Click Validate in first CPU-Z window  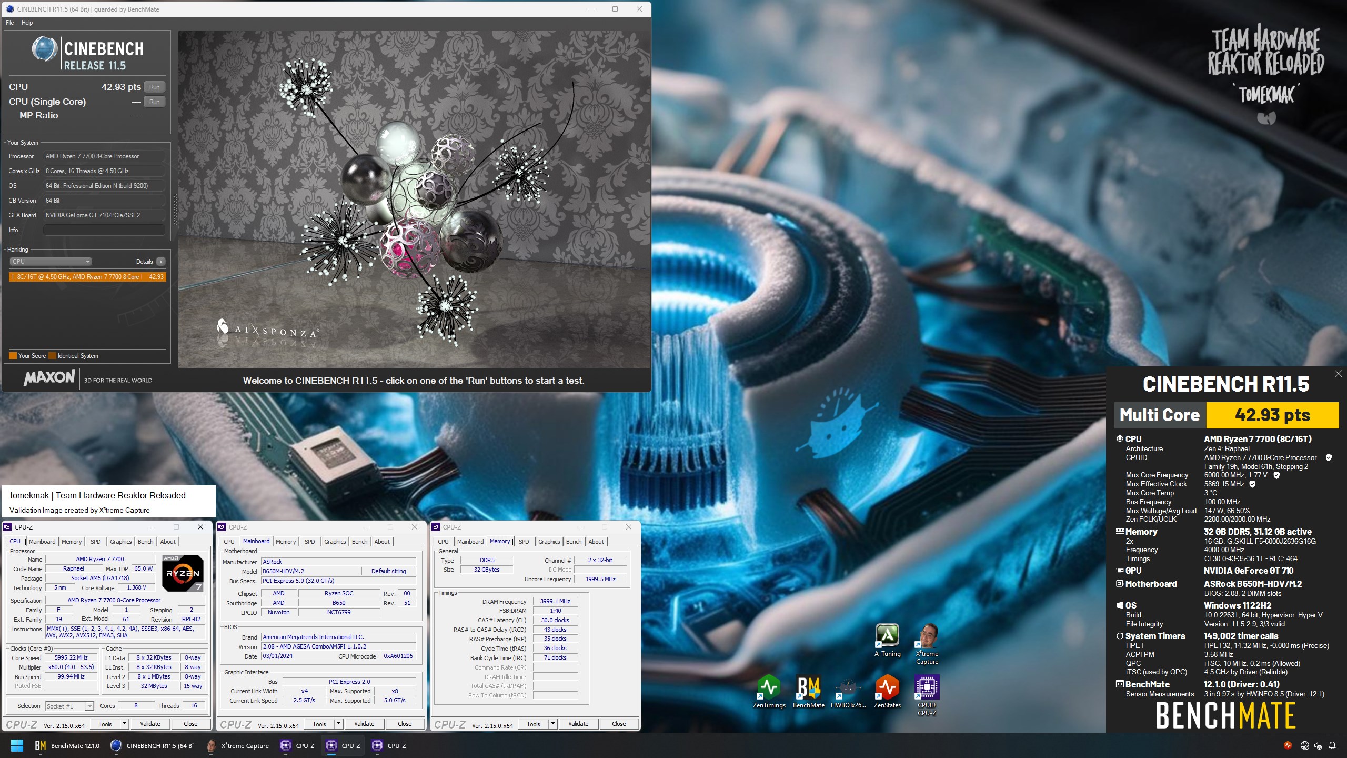(150, 724)
